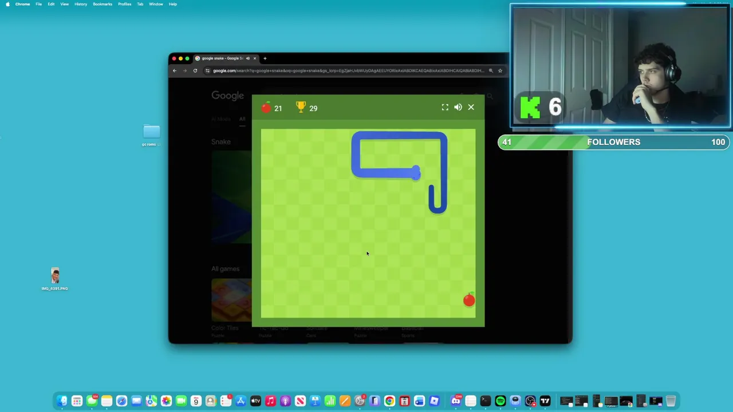Viewport: 733px width, 412px height.
Task: Click the zoom magnifier icon in address bar
Action: coord(491,70)
